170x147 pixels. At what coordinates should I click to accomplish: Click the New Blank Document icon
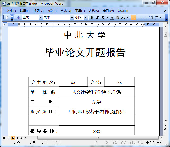click(x=7, y=17)
